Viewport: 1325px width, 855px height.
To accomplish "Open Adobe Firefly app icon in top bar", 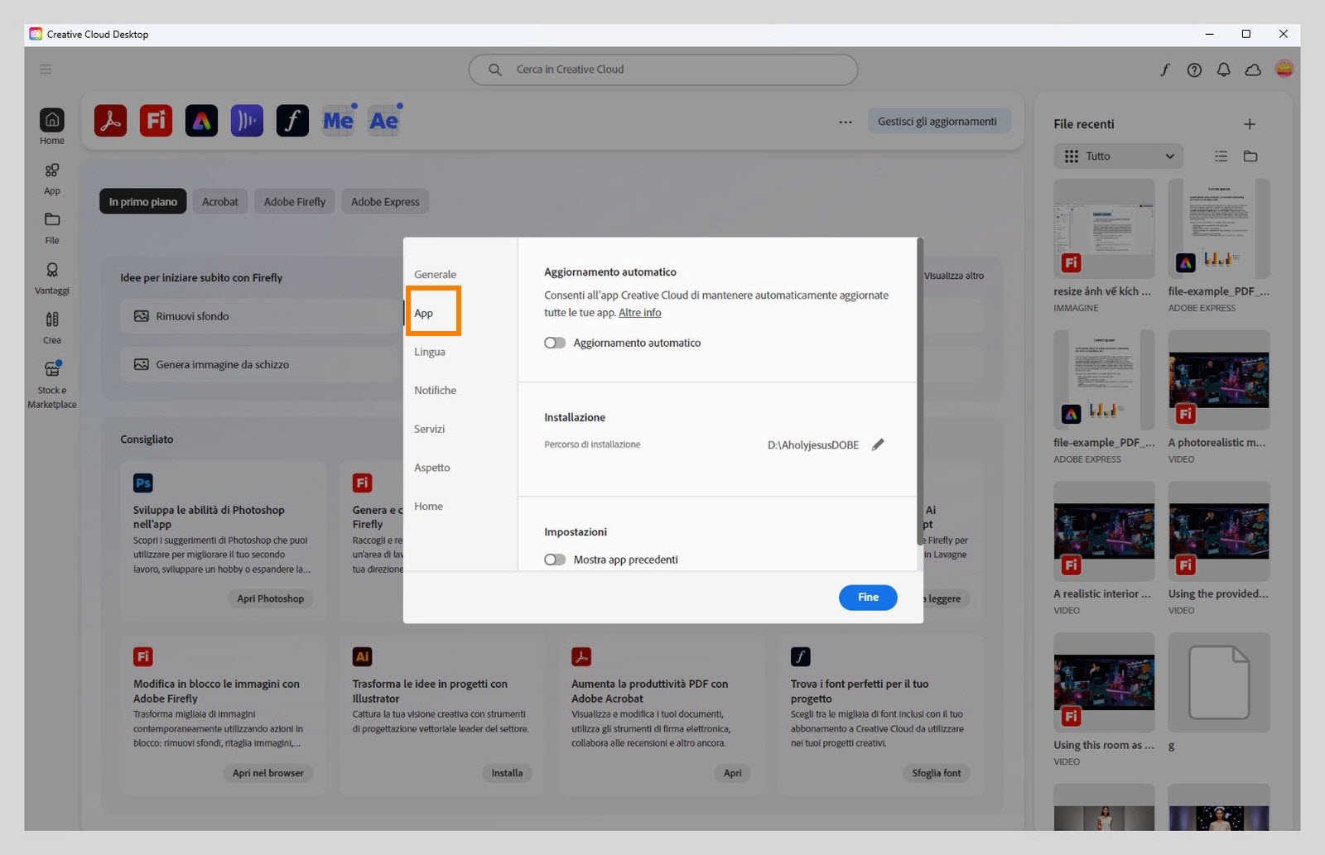I will 156,121.
